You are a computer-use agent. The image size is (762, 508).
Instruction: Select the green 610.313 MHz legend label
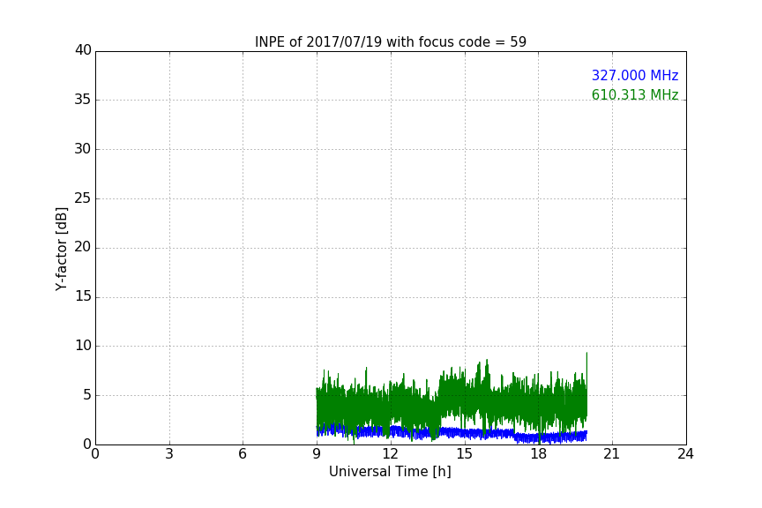[635, 94]
